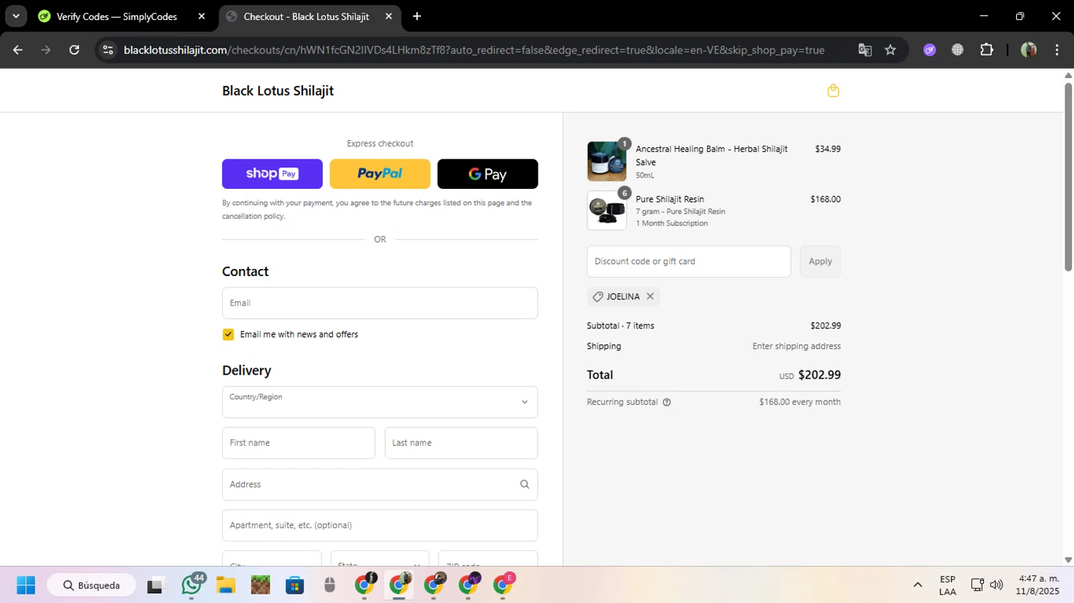
Task: View site information icon in address bar
Action: pos(108,50)
